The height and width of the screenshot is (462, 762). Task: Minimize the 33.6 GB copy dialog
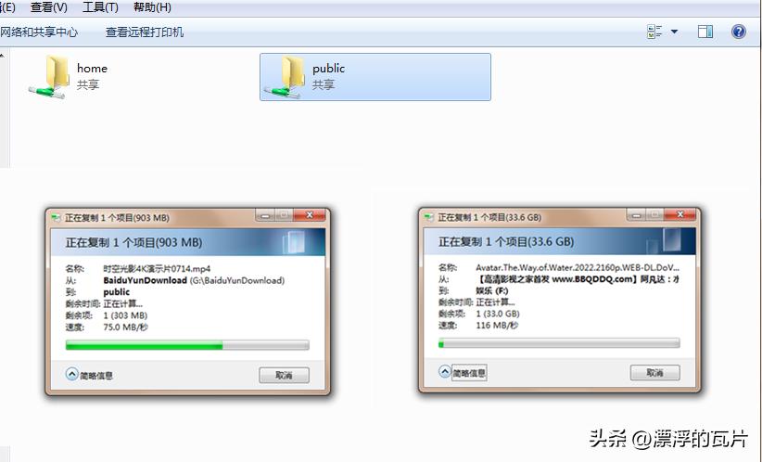(637, 214)
